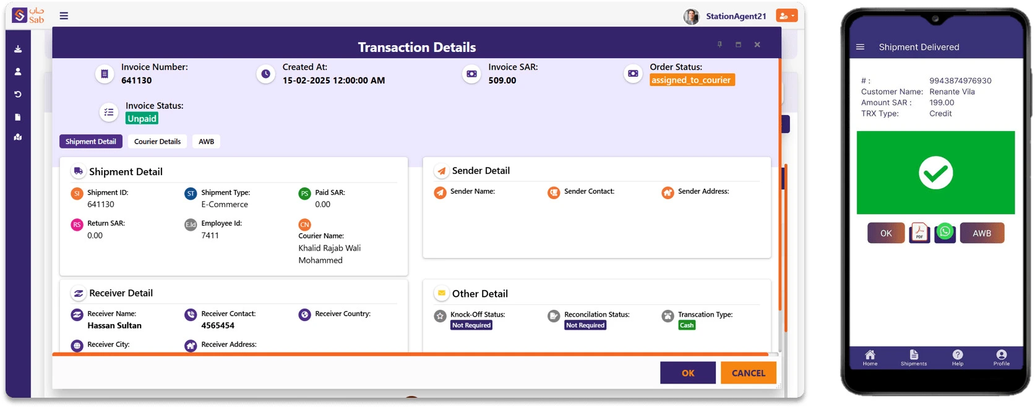The image size is (1035, 407).
Task: Click the Invoice Number icon
Action: click(x=105, y=74)
